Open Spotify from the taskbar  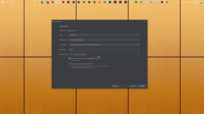[x=136, y=2]
